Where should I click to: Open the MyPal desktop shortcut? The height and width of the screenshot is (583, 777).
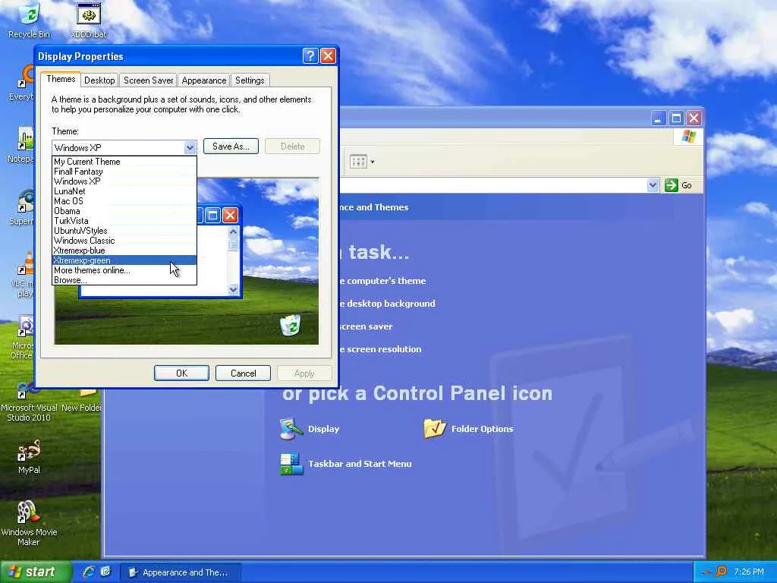(29, 456)
